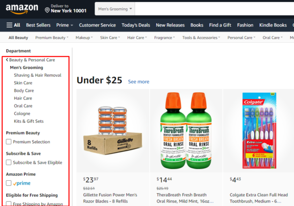Enable the Premium Selection checkbox

pyautogui.click(x=9, y=142)
